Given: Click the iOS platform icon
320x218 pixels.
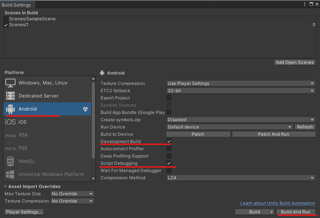Looking at the screenshot, I should click(x=10, y=122).
